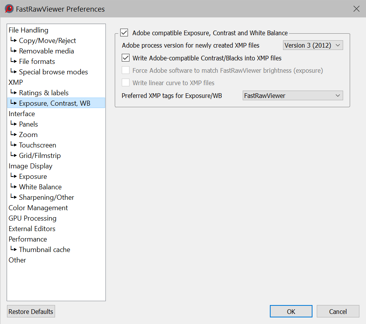Open the Touchscreen interface settings
The height and width of the screenshot is (324, 366).
pos(37,145)
